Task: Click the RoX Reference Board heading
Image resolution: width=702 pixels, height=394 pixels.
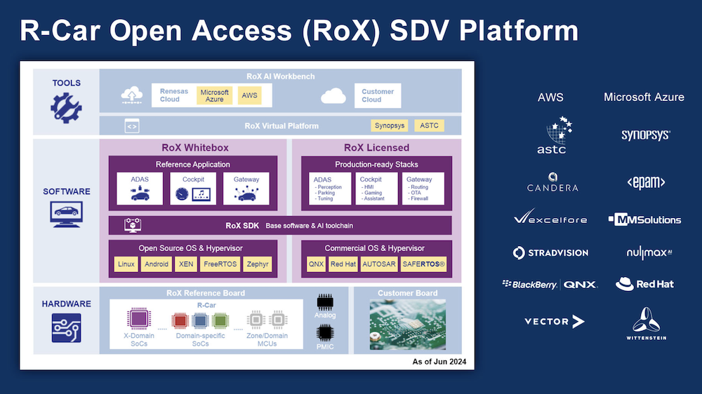Action: click(x=206, y=293)
